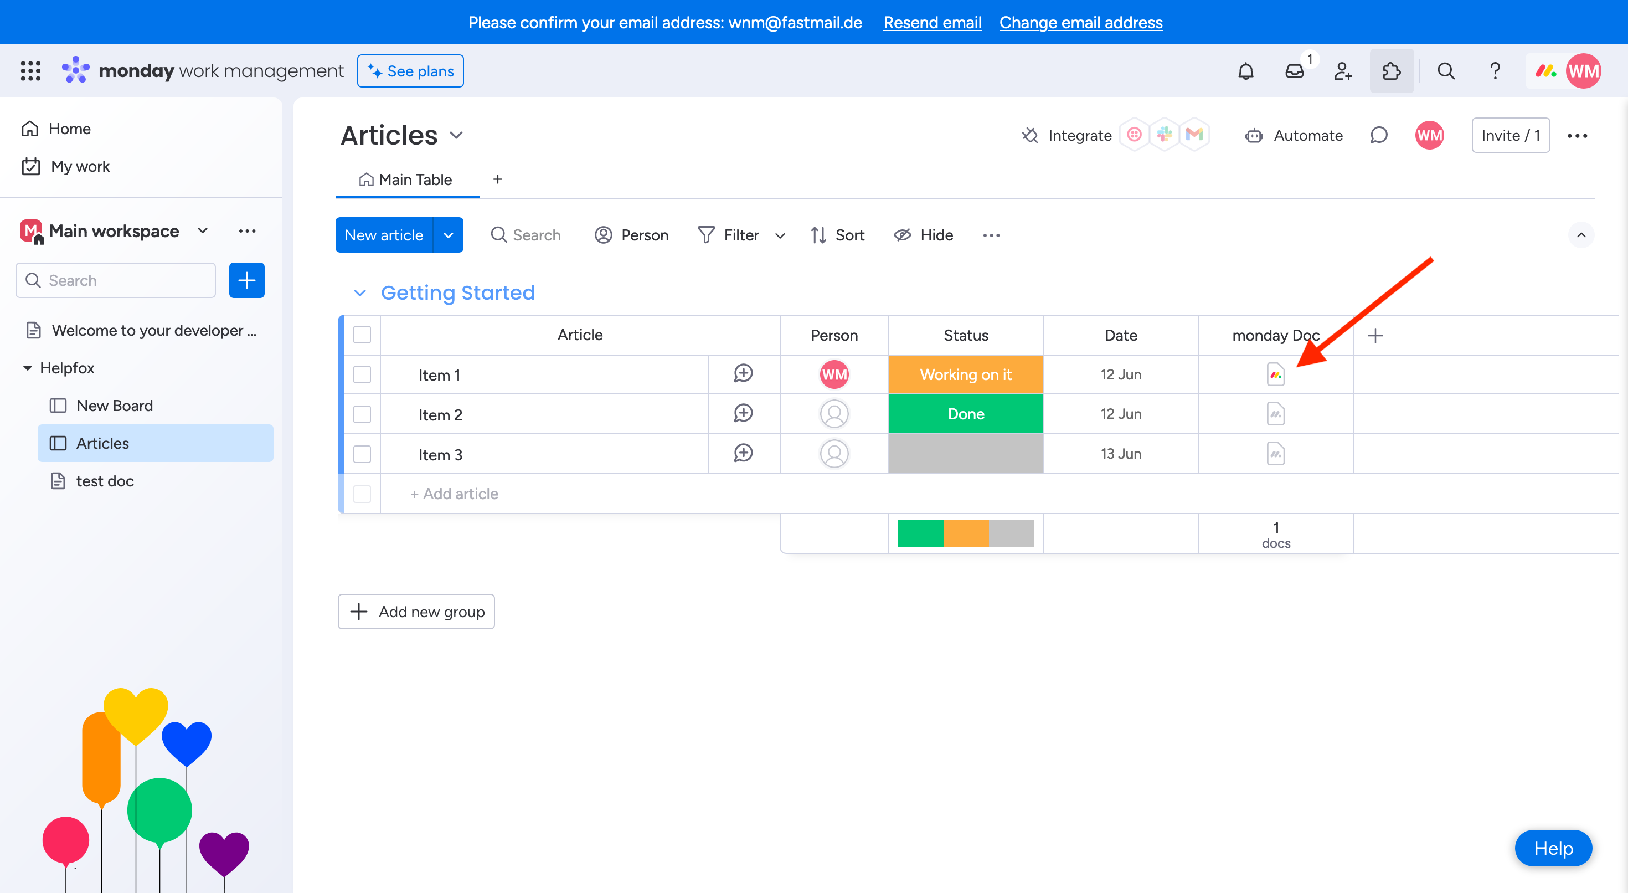Check the Item 2 row checkbox
This screenshot has height=893, width=1628.
(362, 414)
